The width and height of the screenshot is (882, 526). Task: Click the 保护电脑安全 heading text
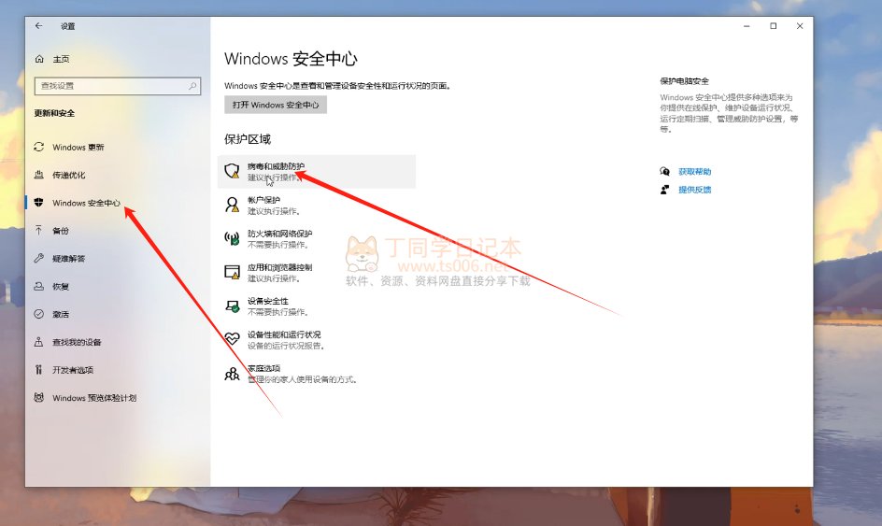point(684,81)
